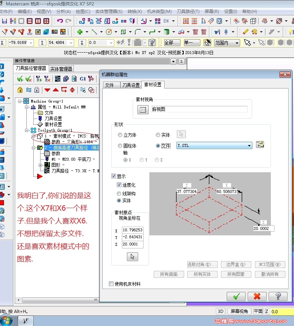Enable the 使用机床材料 checkbox
Image resolution: width=294 pixels, height=326 pixels.
click(111, 284)
